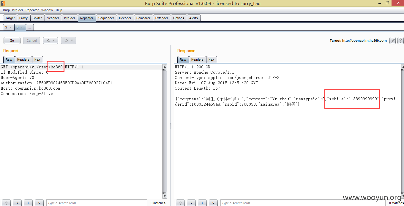The width and height of the screenshot is (404, 206).
Task: Open the back history dropdown arrow
Action: [x=55, y=41]
